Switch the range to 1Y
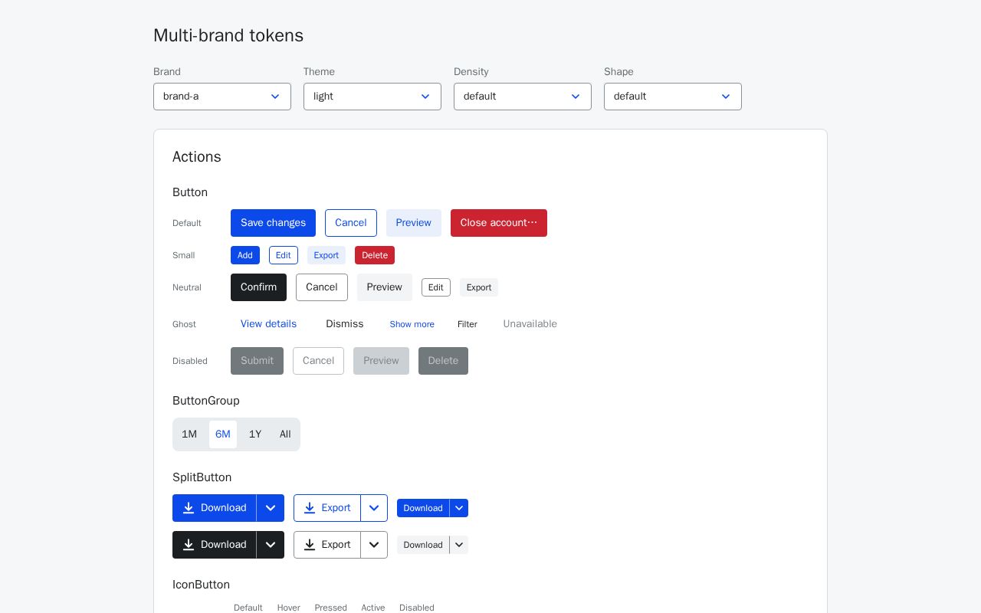981x613 pixels. point(255,434)
